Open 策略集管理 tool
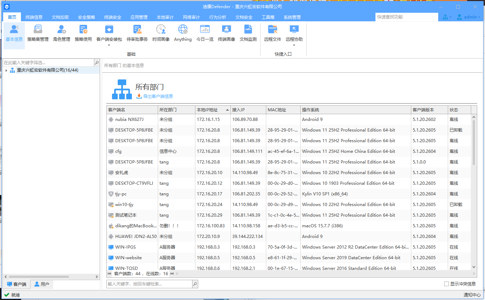Screen dimensions: 485x300 point(38,34)
